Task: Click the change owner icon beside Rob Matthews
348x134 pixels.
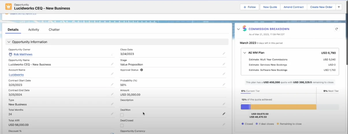Action: [112, 54]
